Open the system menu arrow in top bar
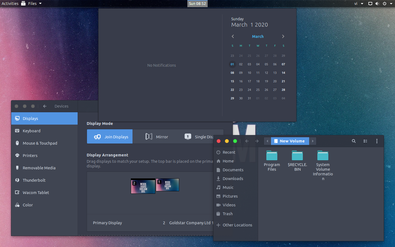The height and width of the screenshot is (247, 395). tap(391, 4)
